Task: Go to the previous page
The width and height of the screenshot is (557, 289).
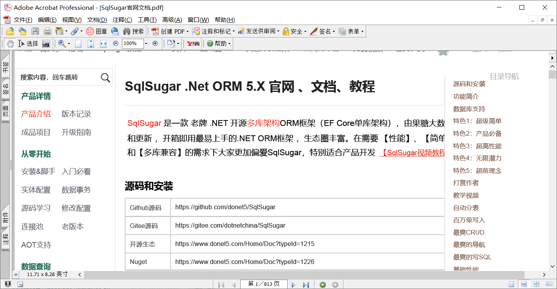Action: (234, 285)
